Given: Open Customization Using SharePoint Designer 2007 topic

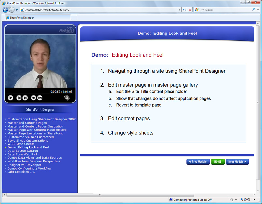Looking at the screenshot, I should (x=41, y=119).
